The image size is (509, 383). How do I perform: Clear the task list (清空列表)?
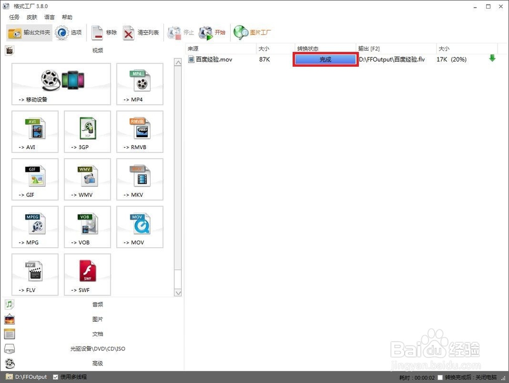click(141, 33)
